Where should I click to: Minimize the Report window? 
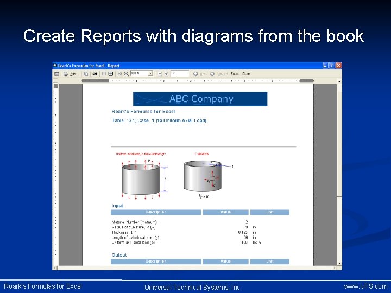point(325,66)
